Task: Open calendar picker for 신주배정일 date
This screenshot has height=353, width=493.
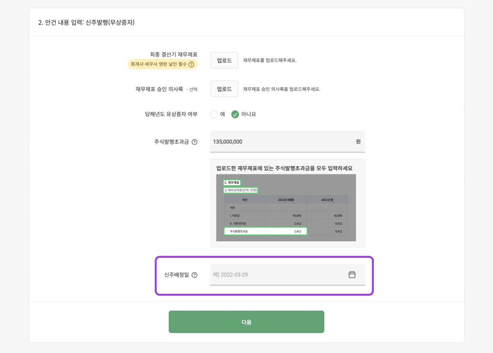Action: coord(352,274)
